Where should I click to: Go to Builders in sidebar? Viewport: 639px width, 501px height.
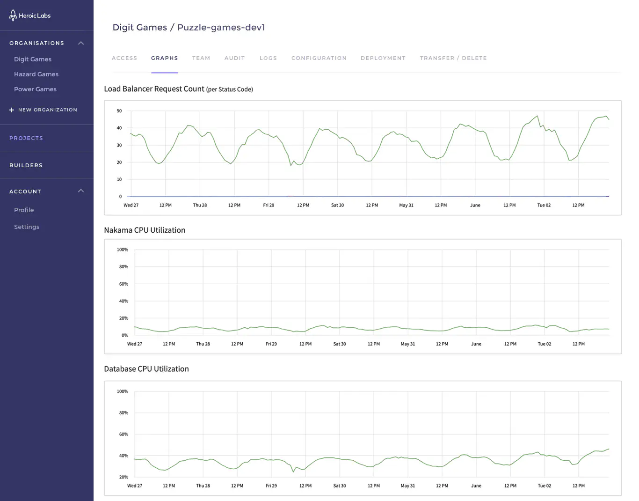pos(26,165)
